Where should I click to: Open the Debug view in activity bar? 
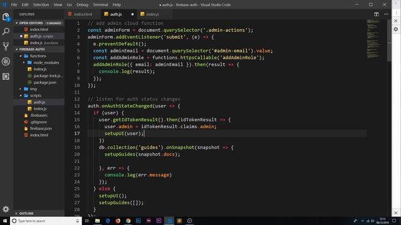pyautogui.click(x=6, y=61)
